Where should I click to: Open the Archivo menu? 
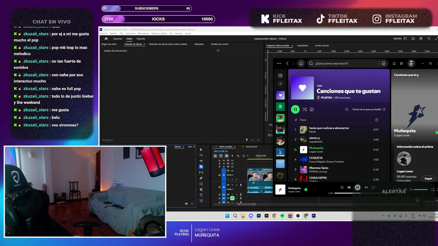pos(104,33)
